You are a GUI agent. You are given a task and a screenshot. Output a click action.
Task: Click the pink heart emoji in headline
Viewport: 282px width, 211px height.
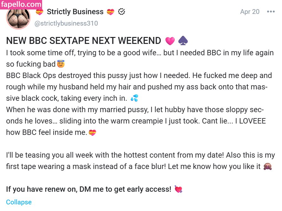pyautogui.click(x=170, y=41)
